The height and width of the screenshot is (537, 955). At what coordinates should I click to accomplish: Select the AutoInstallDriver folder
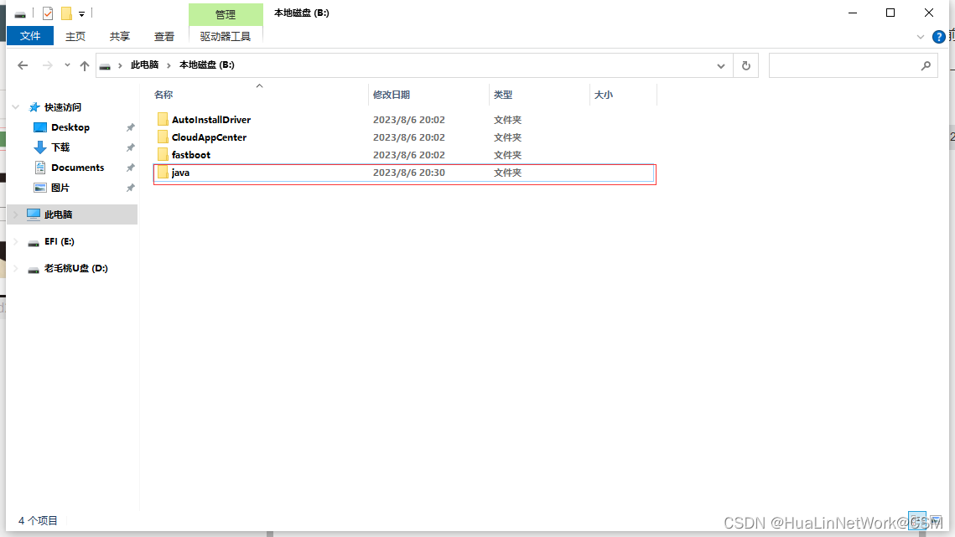[211, 119]
